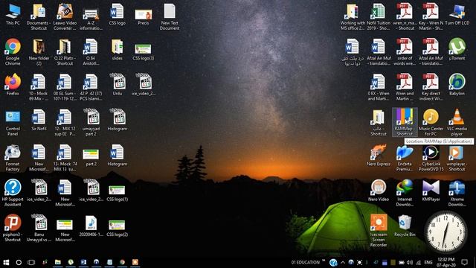This screenshot has width=476, height=268.
Task: Select the Control Panel desktop icon
Action: click(x=13, y=122)
